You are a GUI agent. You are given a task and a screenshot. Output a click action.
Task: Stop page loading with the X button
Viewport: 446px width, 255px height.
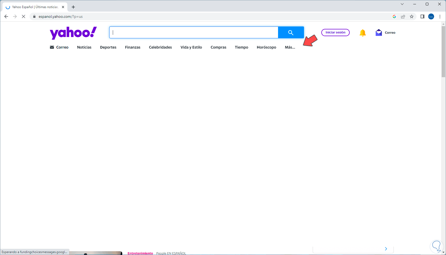click(24, 16)
